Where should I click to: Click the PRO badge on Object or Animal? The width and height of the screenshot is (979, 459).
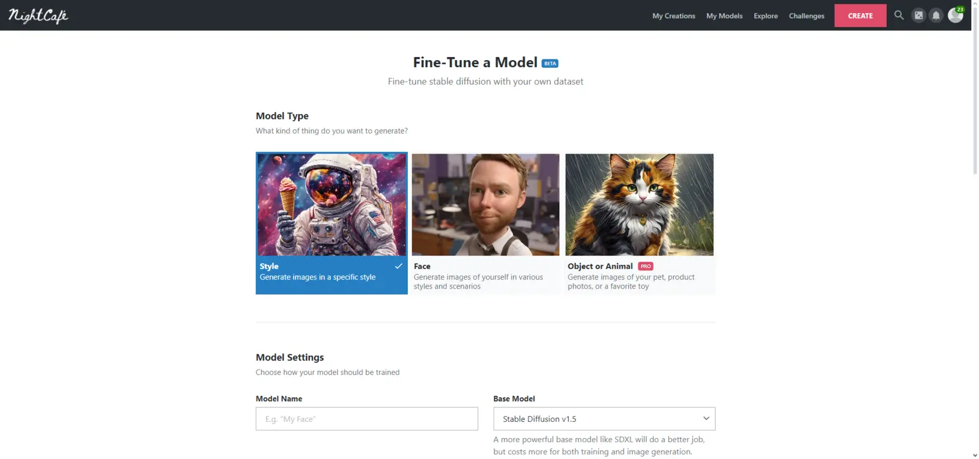coord(646,266)
